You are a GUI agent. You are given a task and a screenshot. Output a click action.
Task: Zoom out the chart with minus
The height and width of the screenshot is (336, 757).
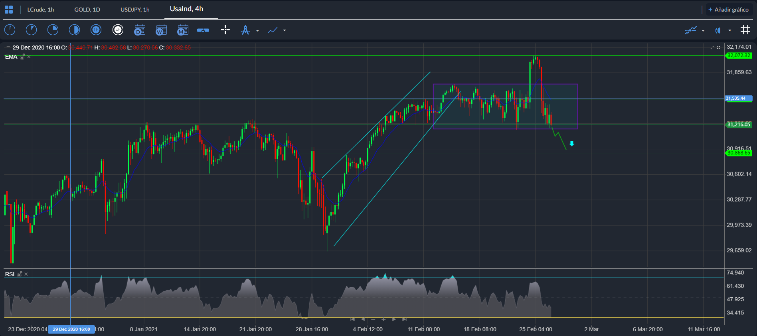[x=373, y=319]
